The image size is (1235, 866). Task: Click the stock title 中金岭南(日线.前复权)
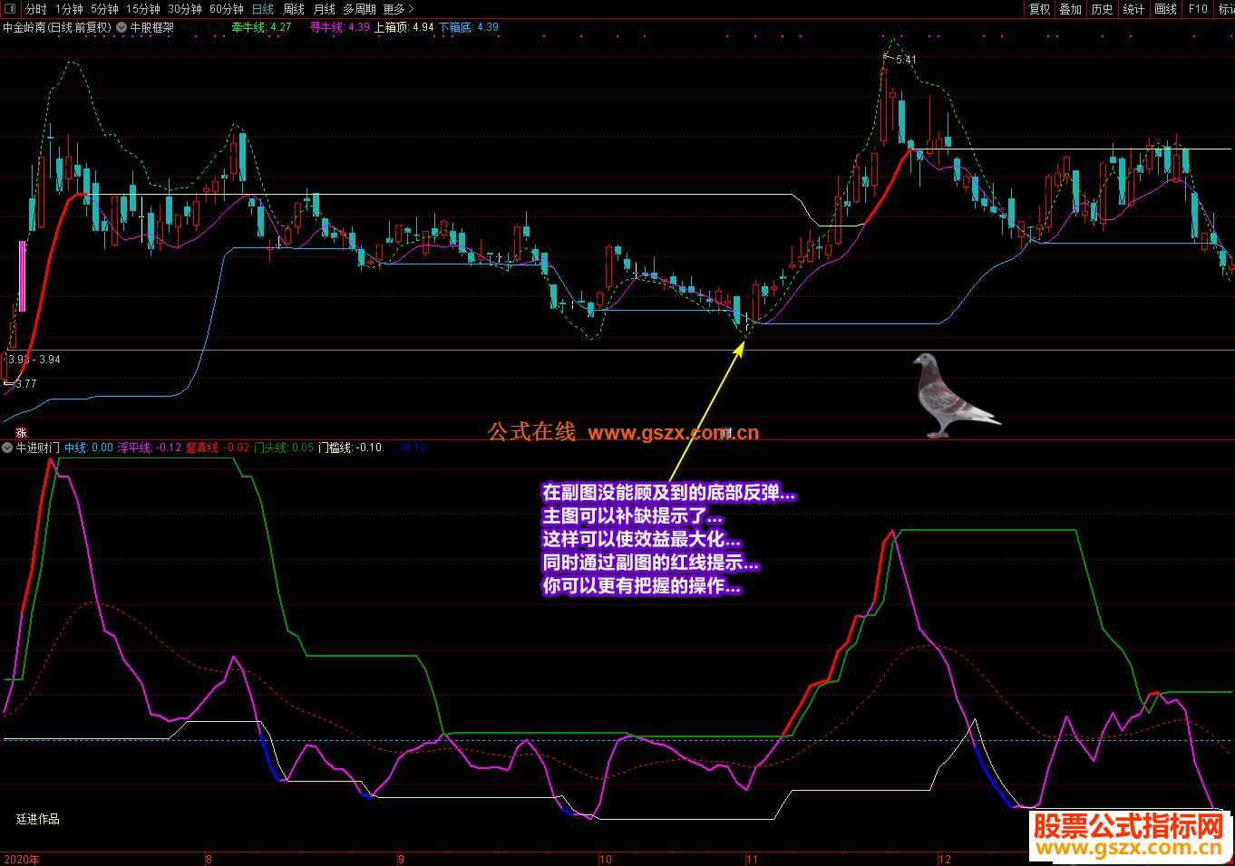pyautogui.click(x=57, y=27)
